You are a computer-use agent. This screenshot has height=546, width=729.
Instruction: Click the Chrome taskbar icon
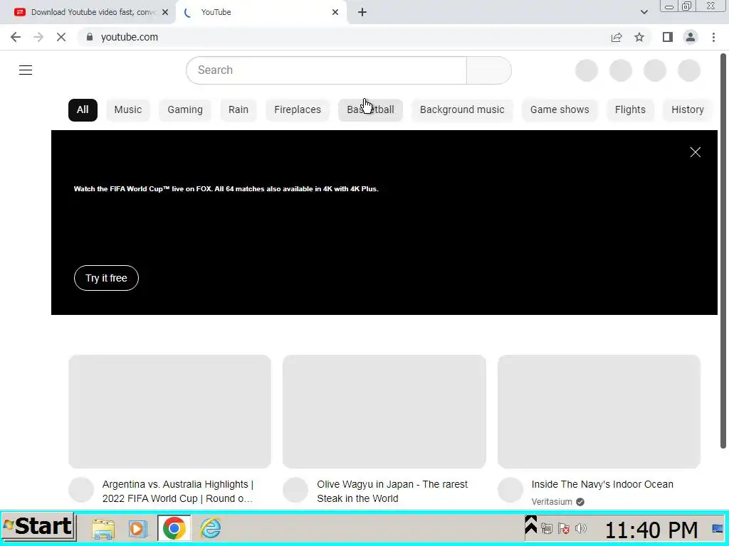click(174, 528)
